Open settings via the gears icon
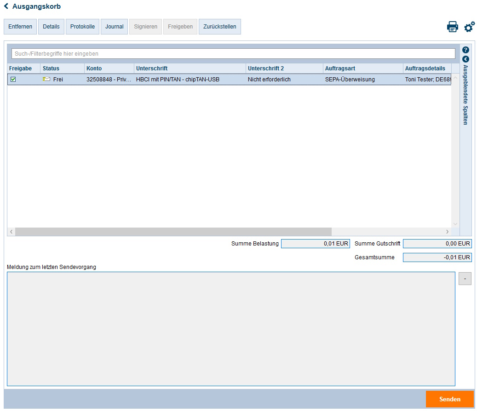This screenshot has height=411, width=477. (x=469, y=27)
